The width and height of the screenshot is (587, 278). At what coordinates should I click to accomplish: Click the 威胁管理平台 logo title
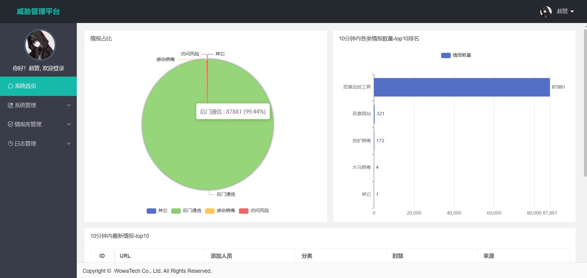pyautogui.click(x=38, y=12)
